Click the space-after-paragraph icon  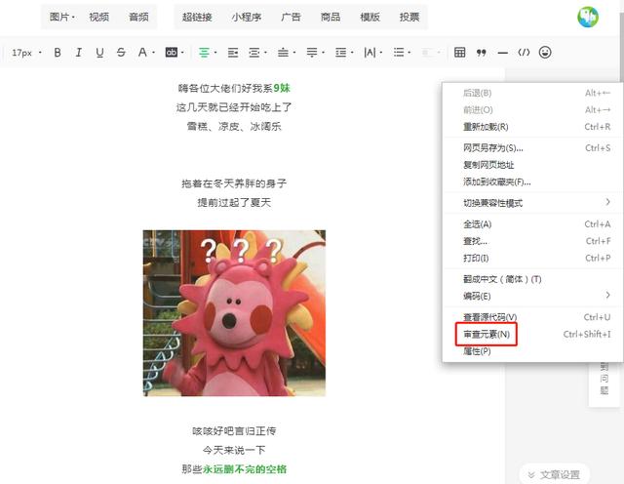coord(312,52)
